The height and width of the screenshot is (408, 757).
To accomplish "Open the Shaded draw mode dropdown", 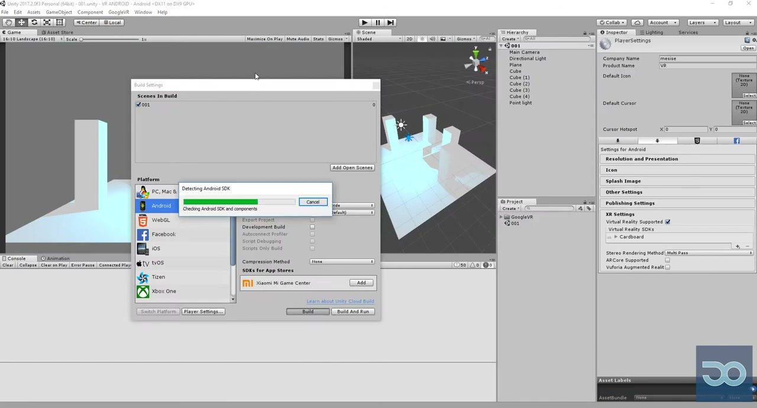I will [378, 39].
